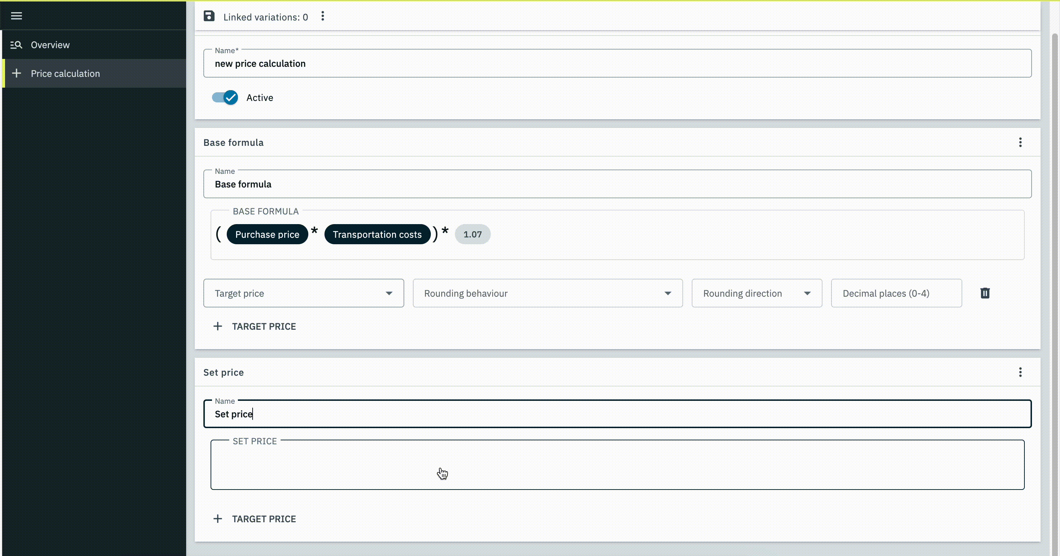Add a target price under Base formula
The width and height of the screenshot is (1060, 556).
coord(254,326)
